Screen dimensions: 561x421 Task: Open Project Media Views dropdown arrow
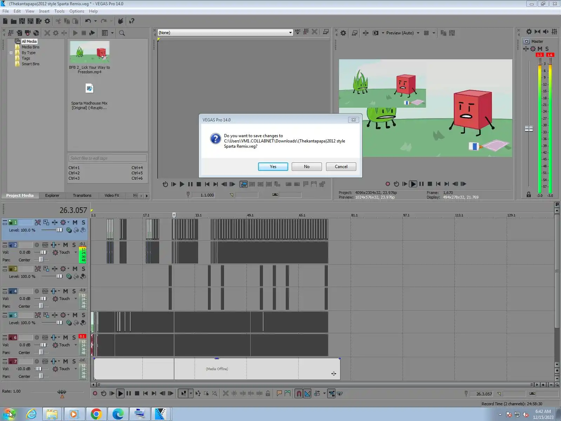[113, 33]
